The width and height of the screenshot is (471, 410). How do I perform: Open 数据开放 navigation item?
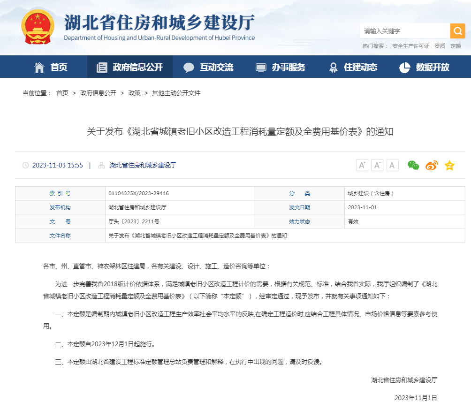pyautogui.click(x=425, y=67)
